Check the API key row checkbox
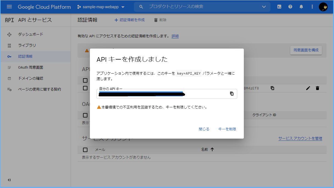 (x=85, y=88)
